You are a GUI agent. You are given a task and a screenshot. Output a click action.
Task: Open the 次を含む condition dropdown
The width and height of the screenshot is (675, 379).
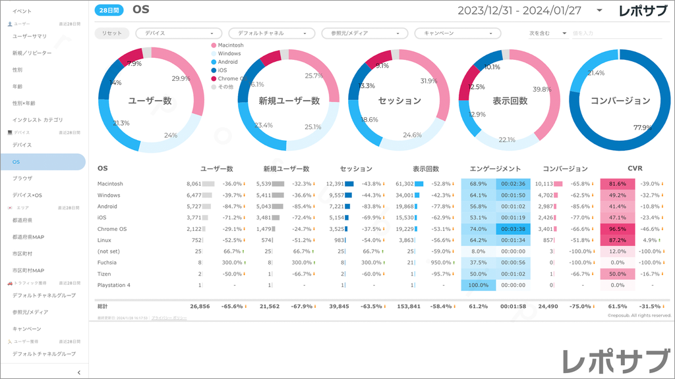coord(548,33)
